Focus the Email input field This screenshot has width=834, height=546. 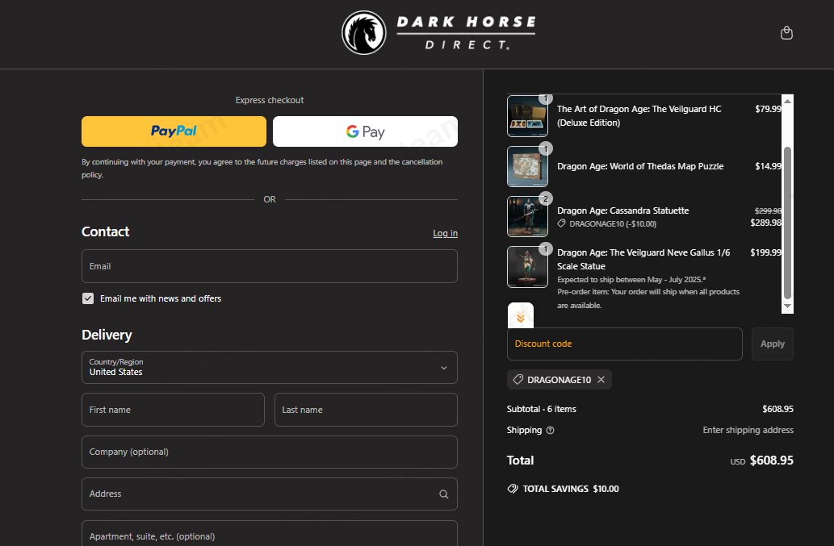(269, 266)
